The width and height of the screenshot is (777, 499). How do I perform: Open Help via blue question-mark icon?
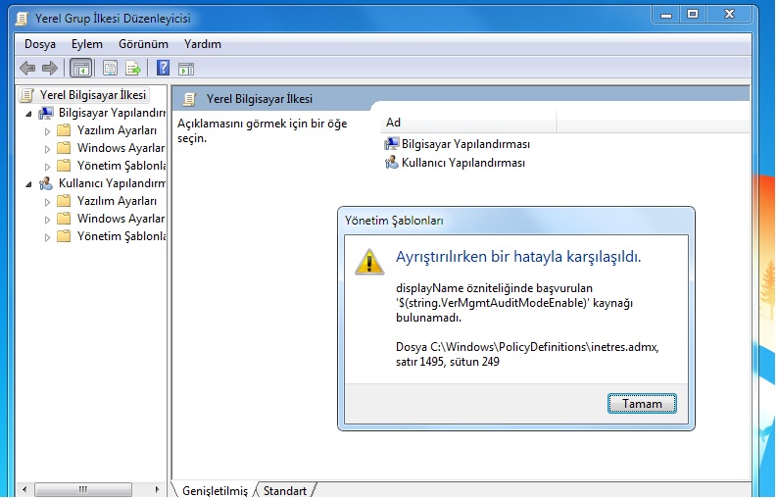pyautogui.click(x=163, y=68)
